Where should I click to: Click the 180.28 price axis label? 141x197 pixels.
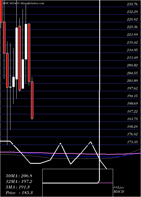point(132,127)
